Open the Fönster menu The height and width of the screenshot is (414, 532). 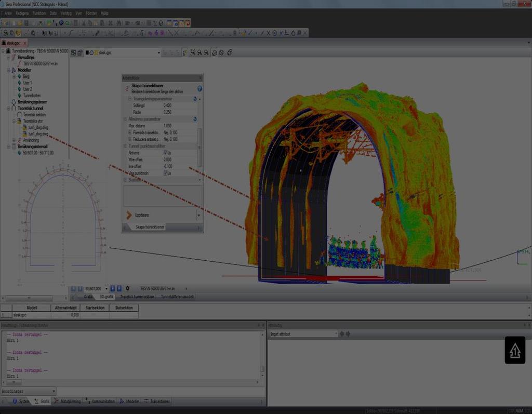91,13
